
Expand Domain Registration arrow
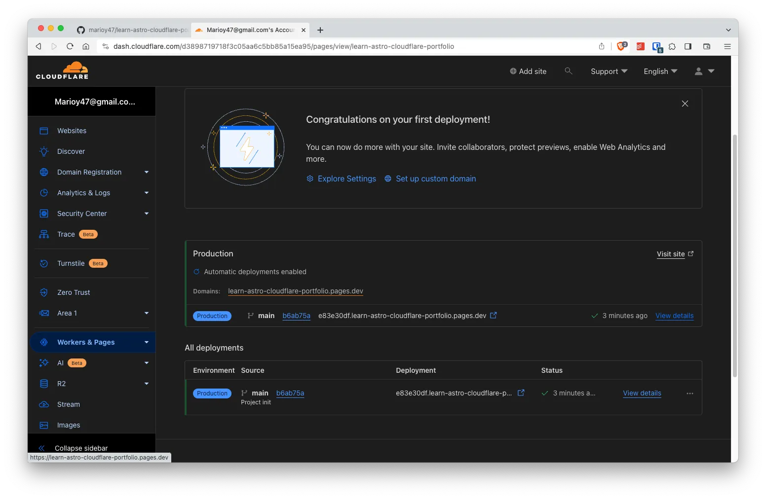coord(147,172)
